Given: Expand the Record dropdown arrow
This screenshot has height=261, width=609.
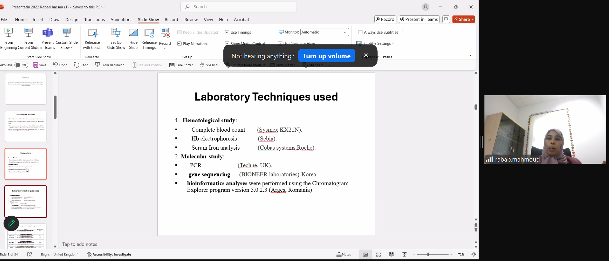Looking at the screenshot, I should pyautogui.click(x=165, y=48).
